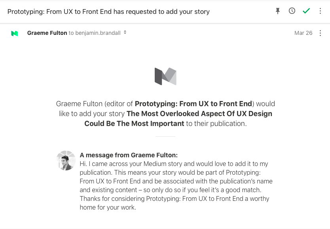Click the closing line Thanks for considering Prototyping
Screen dimensions: 330x229
(x=174, y=198)
